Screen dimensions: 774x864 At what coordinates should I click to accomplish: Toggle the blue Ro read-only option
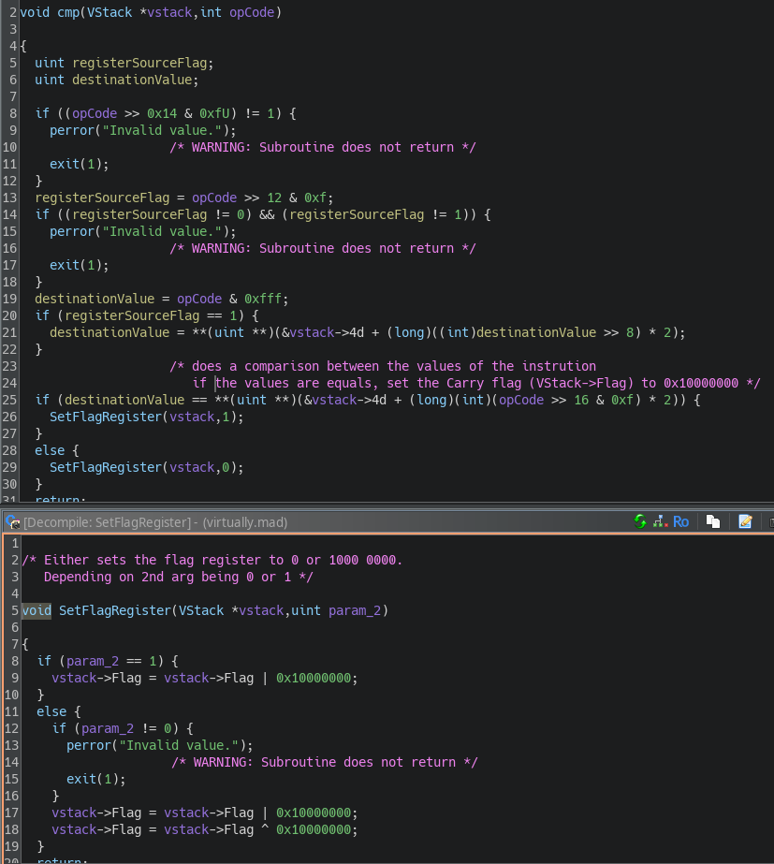click(x=680, y=522)
